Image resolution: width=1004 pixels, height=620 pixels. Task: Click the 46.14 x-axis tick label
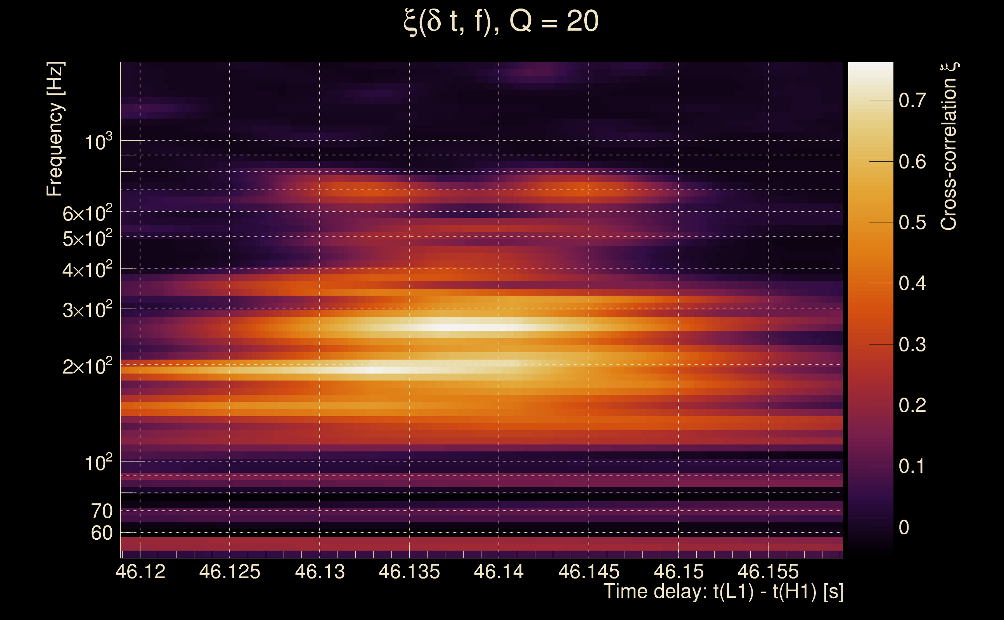tap(499, 572)
